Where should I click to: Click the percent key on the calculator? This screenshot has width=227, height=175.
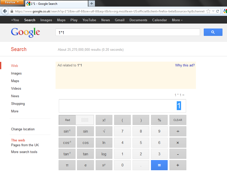tap(159, 120)
